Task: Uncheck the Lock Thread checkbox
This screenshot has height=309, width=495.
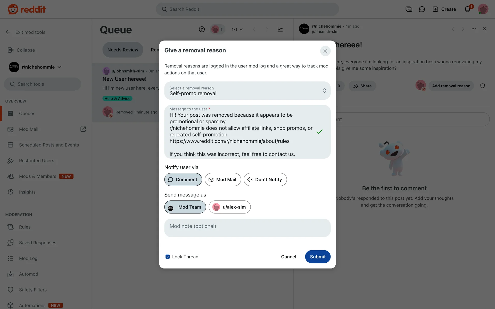Action: pyautogui.click(x=168, y=257)
